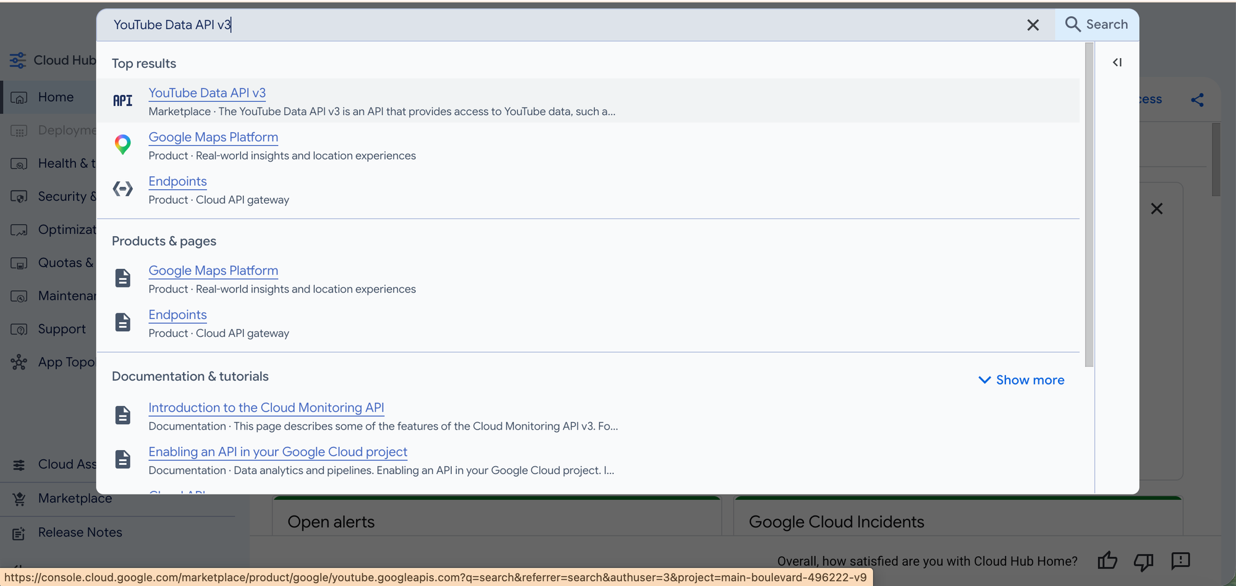Screen dimensions: 1236x586
Task: Close the background card with X
Action: tap(1157, 209)
